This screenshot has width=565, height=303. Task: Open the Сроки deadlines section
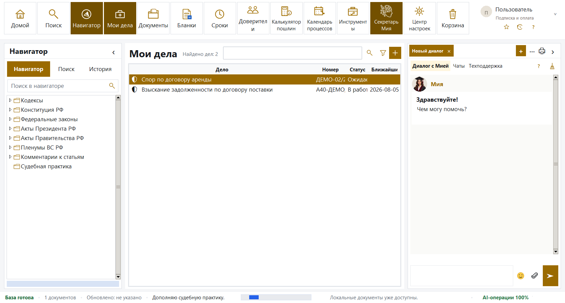click(x=220, y=18)
